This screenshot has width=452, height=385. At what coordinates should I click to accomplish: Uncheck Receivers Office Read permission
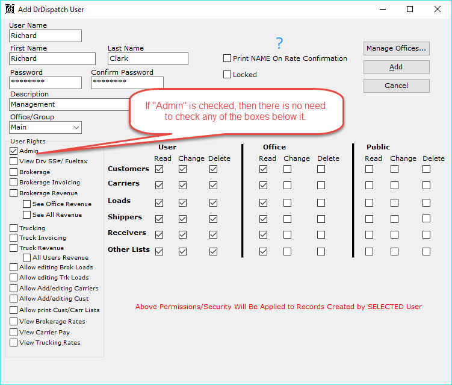[263, 234]
